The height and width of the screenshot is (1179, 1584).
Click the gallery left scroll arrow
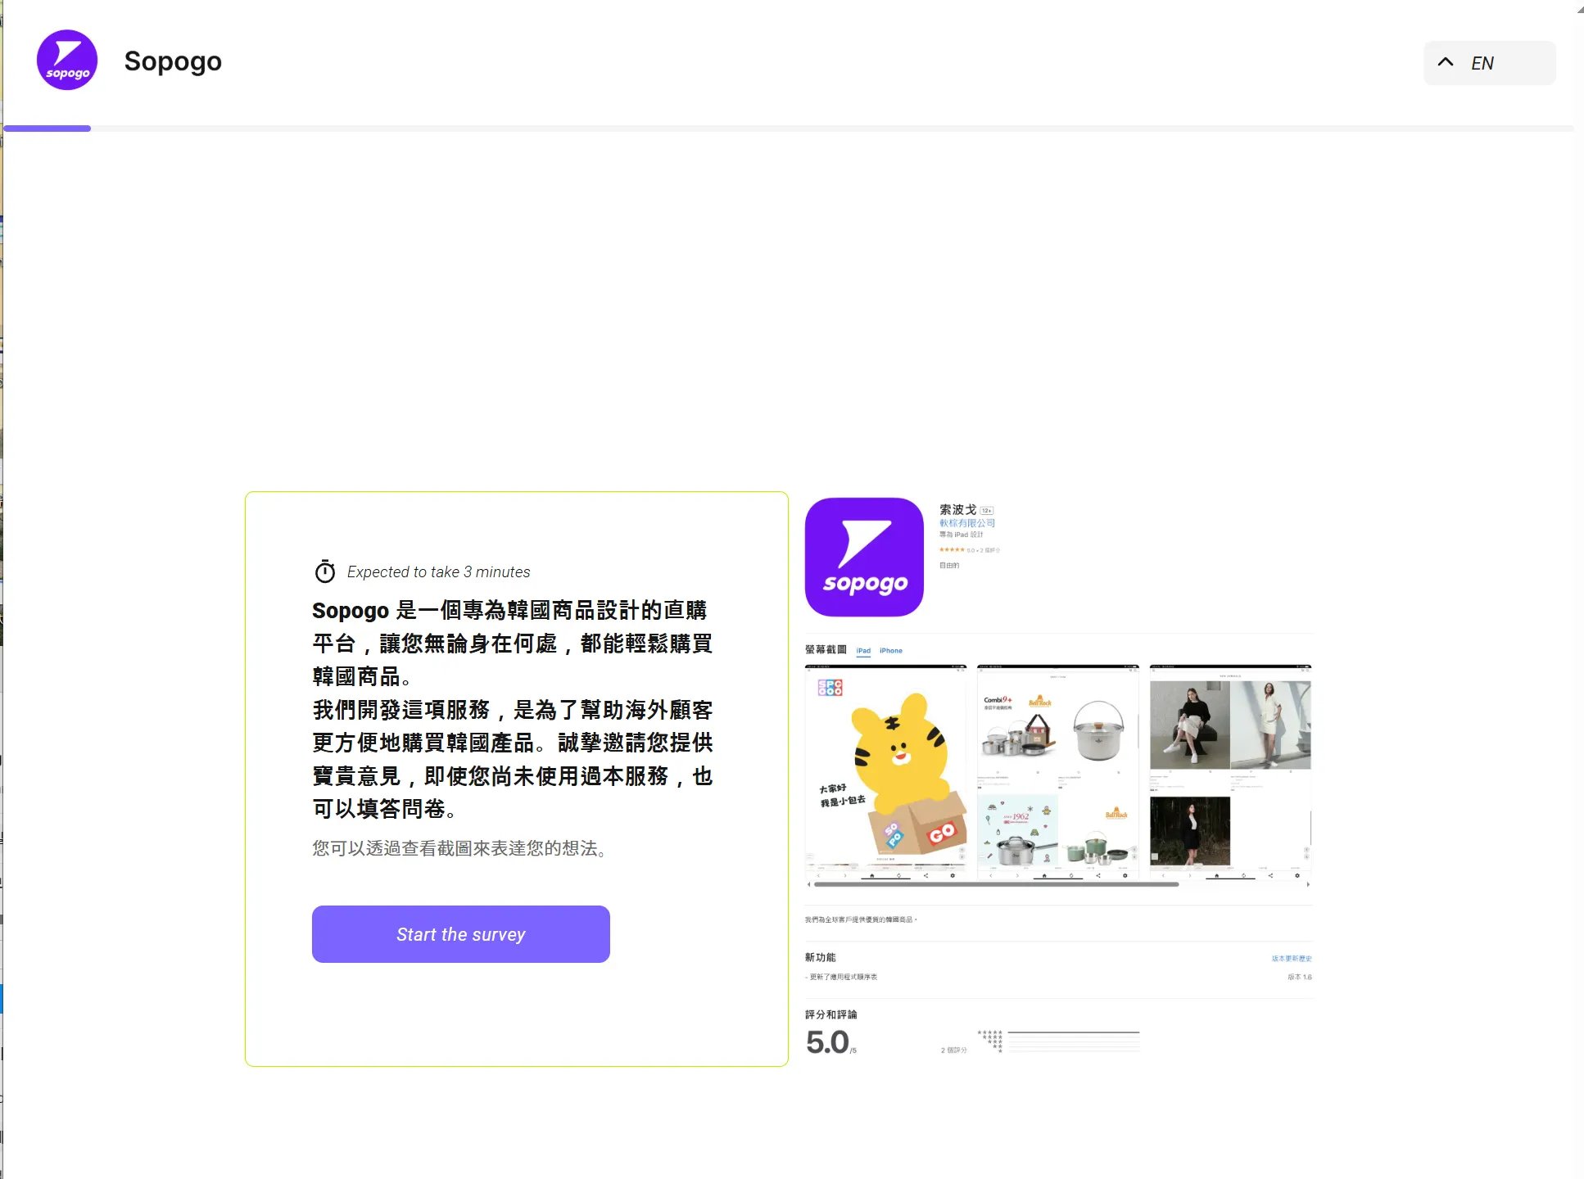808,884
